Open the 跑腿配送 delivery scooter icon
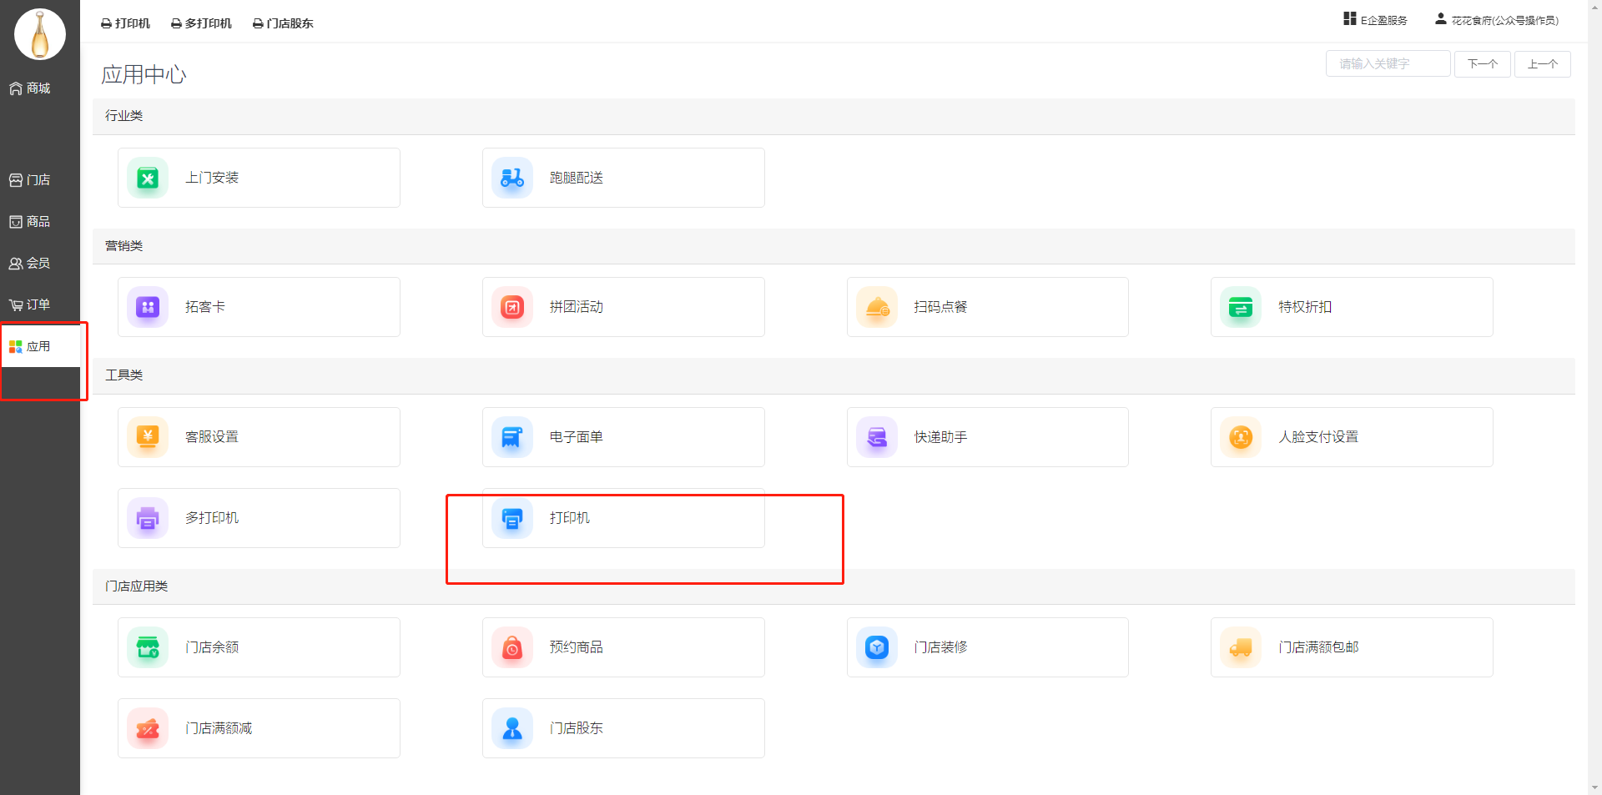Viewport: 1602px width, 795px height. coord(511,179)
